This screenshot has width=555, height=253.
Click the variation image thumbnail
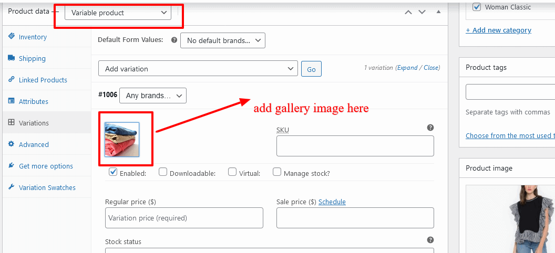click(122, 140)
